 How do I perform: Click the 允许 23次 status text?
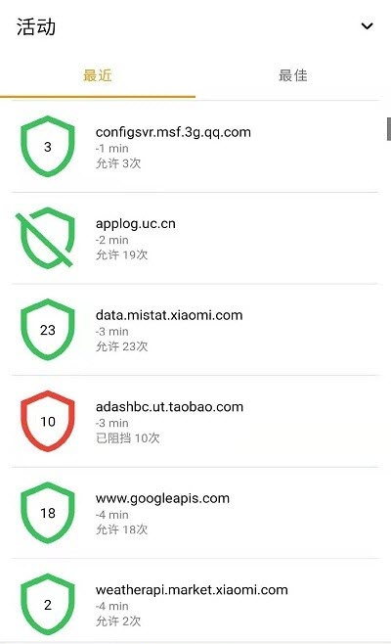121,346
